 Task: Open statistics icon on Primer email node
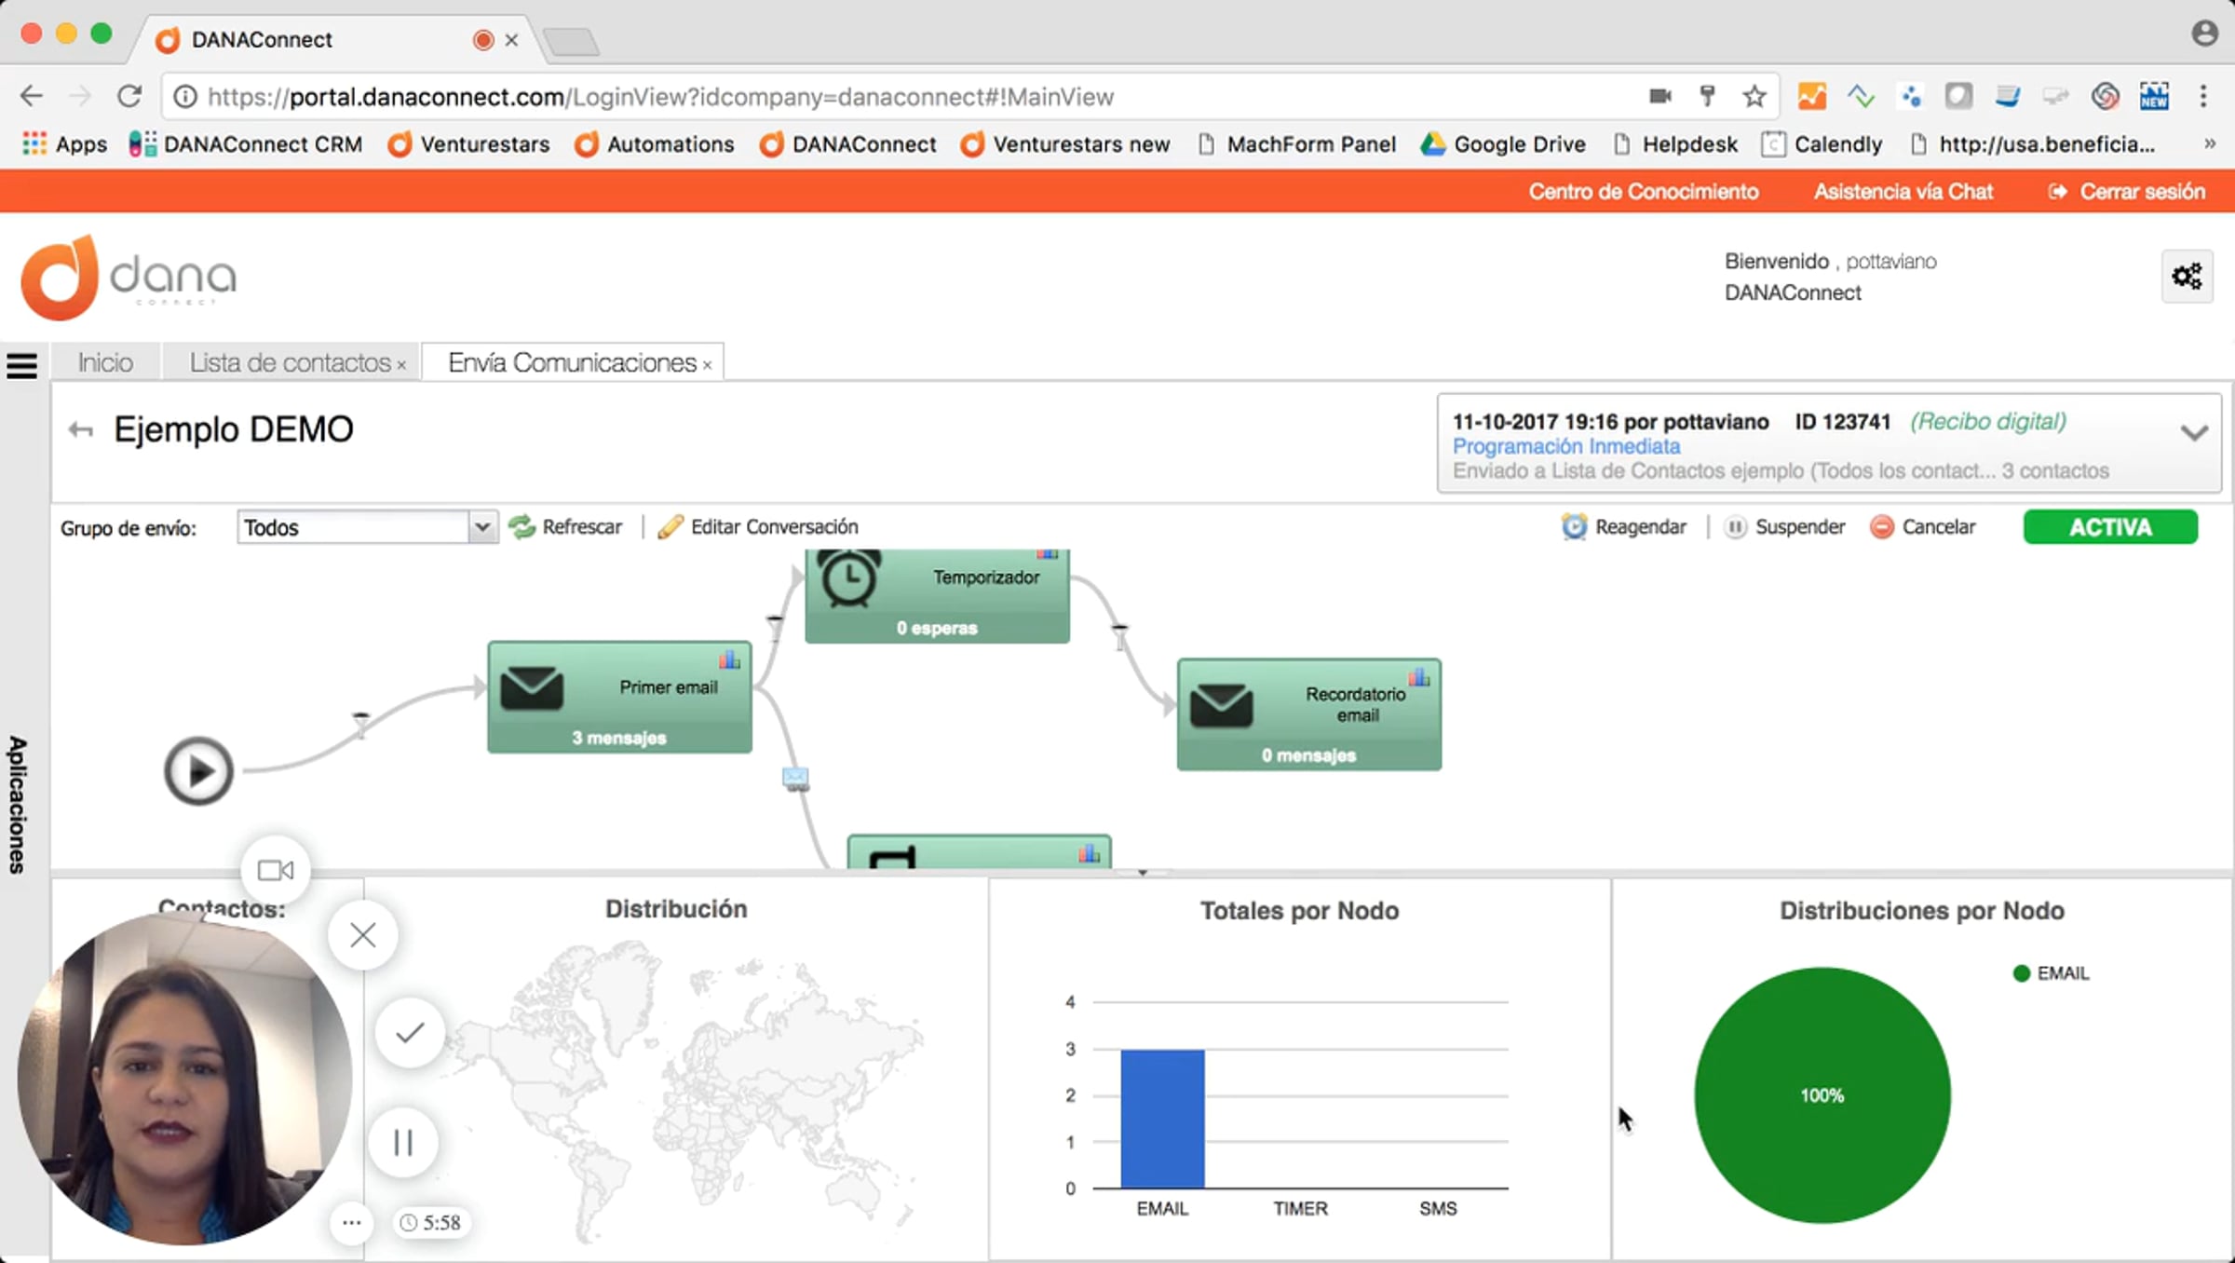(x=729, y=660)
